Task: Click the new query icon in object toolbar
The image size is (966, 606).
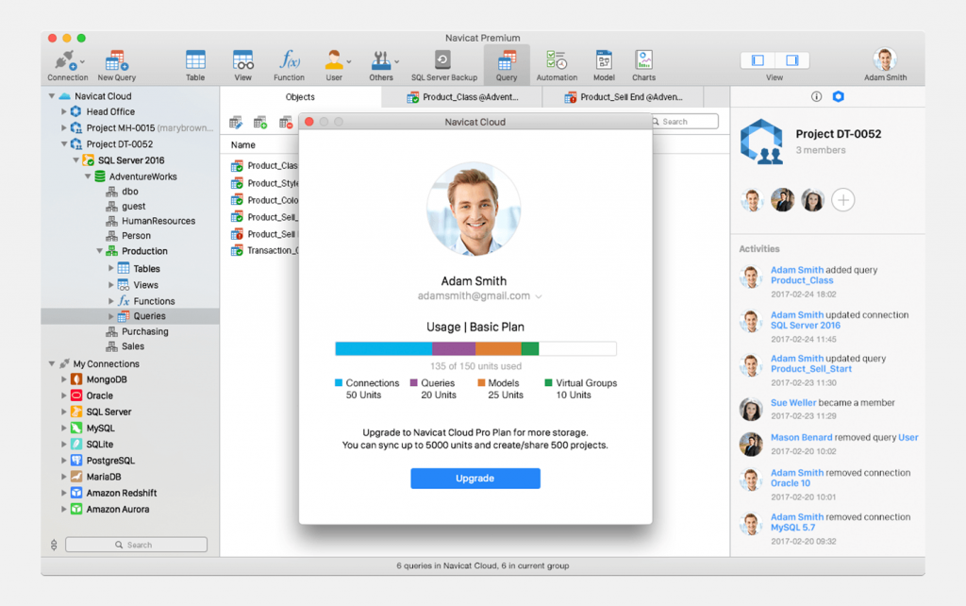Action: [x=260, y=123]
